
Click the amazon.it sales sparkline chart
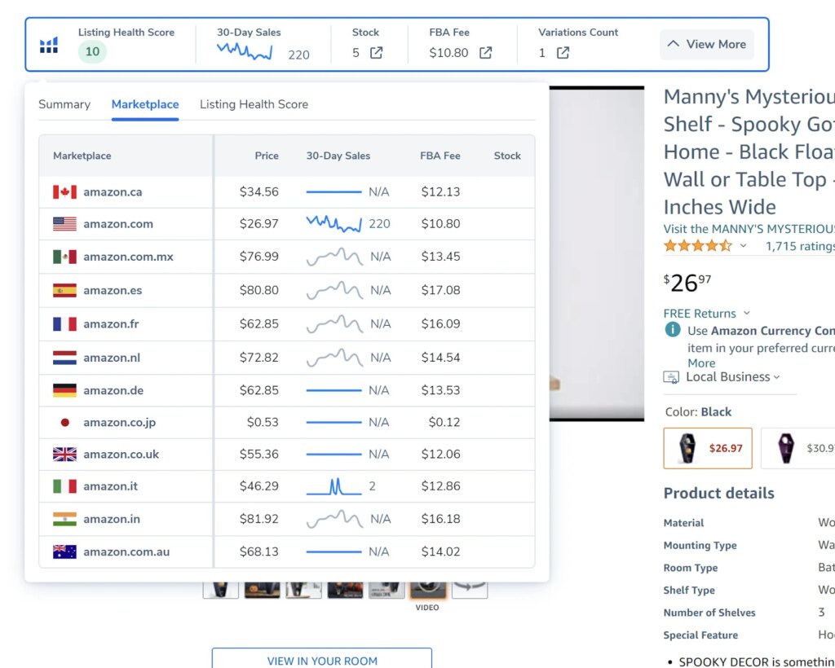coord(334,486)
